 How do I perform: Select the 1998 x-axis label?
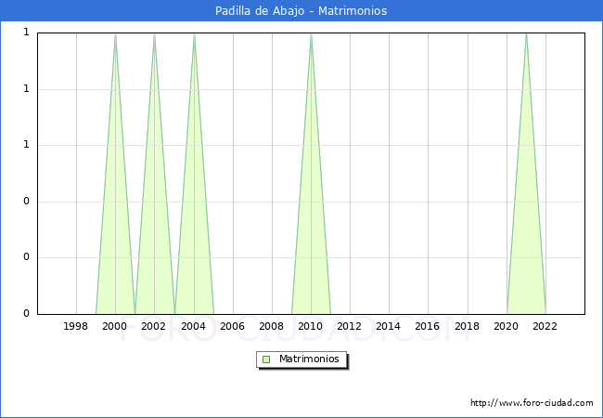tap(75, 326)
